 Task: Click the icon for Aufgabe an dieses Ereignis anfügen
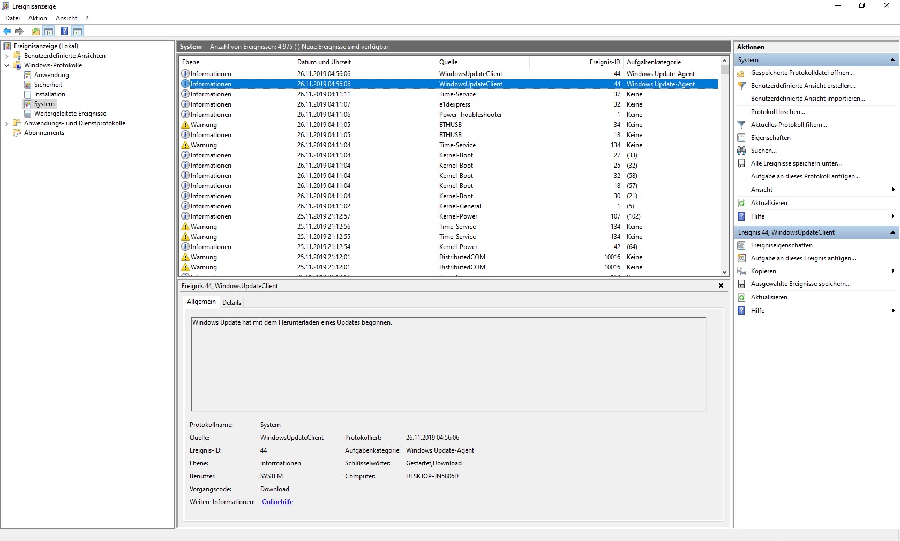741,258
